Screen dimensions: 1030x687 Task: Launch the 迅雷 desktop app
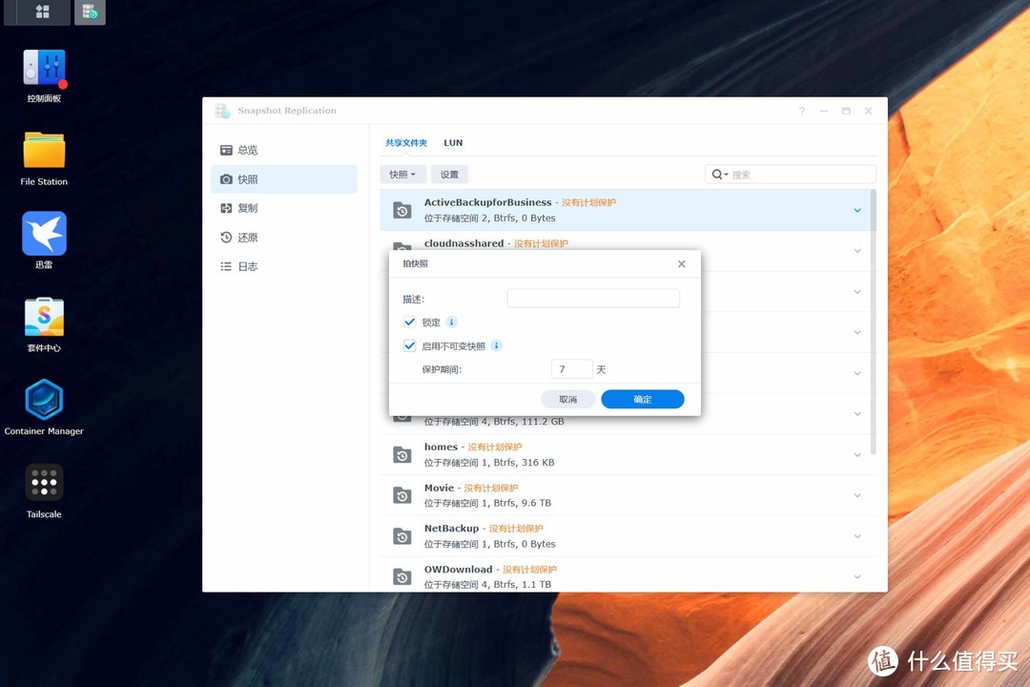(x=44, y=234)
